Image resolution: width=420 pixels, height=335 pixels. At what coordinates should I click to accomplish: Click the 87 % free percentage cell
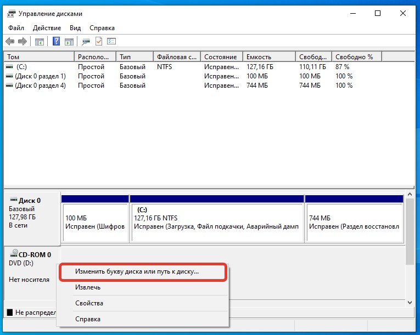pos(343,67)
